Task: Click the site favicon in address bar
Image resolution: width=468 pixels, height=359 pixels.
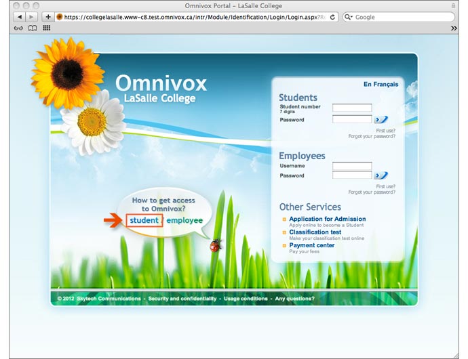Action: pos(60,17)
